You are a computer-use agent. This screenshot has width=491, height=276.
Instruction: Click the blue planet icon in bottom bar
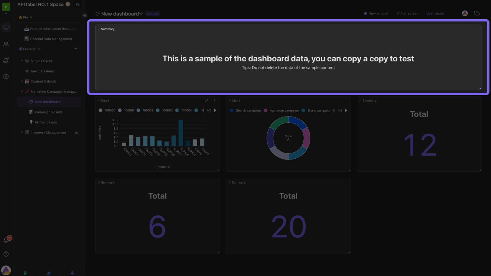pyautogui.click(x=49, y=273)
